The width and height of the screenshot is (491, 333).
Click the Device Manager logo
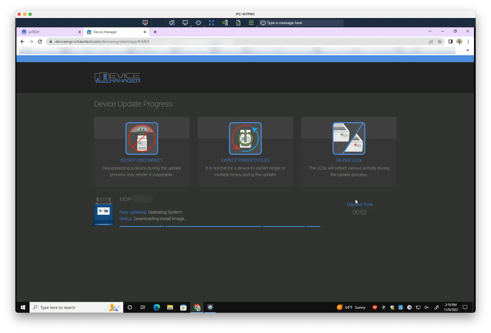117,78
